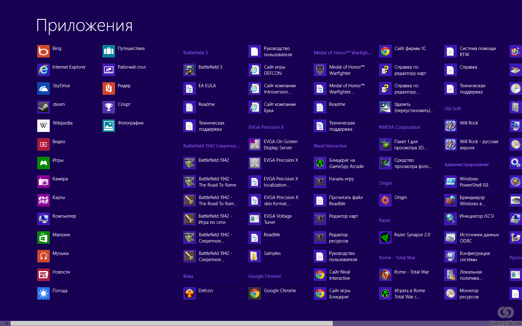Open Брандмауэр Windows firewall icon
Screen dimensions: 522x326
point(451,200)
